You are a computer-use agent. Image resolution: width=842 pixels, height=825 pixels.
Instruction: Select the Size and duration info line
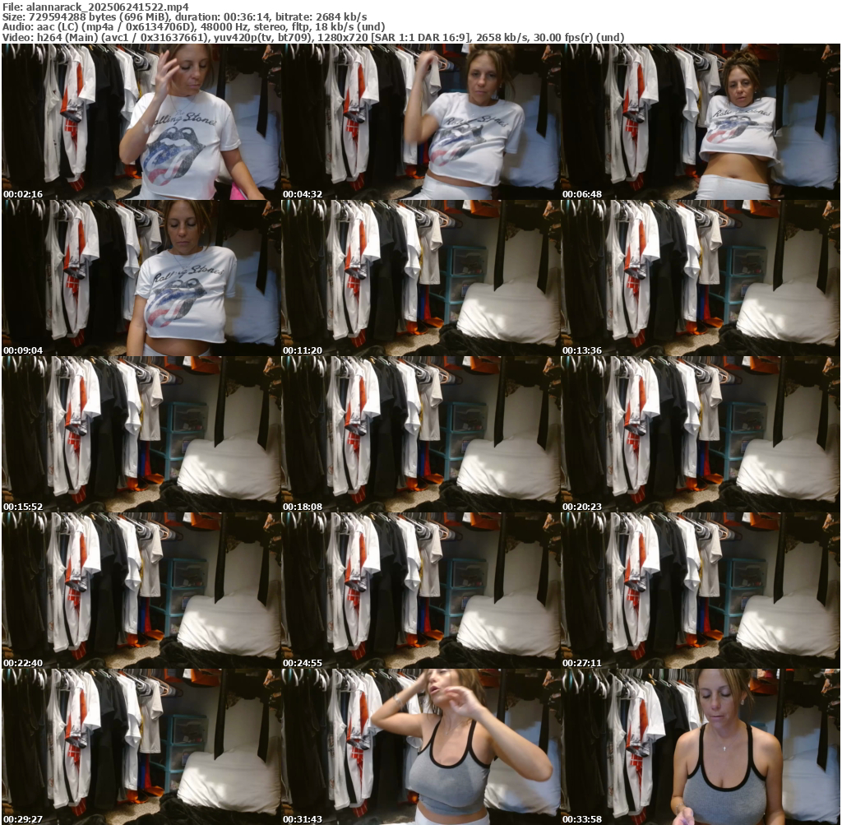[185, 16]
